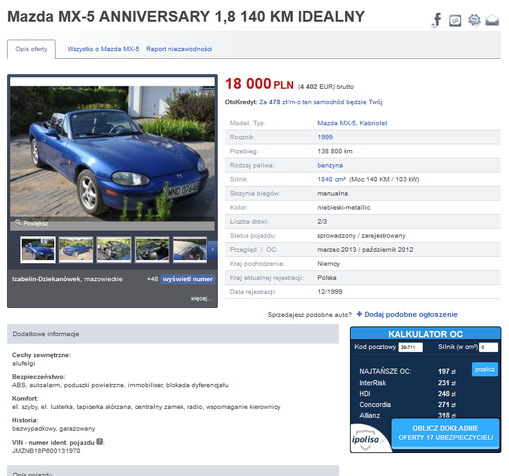Image resolution: width=509 pixels, height=476 pixels.
Task: Click Powiększ label under photo
Action: 36,224
